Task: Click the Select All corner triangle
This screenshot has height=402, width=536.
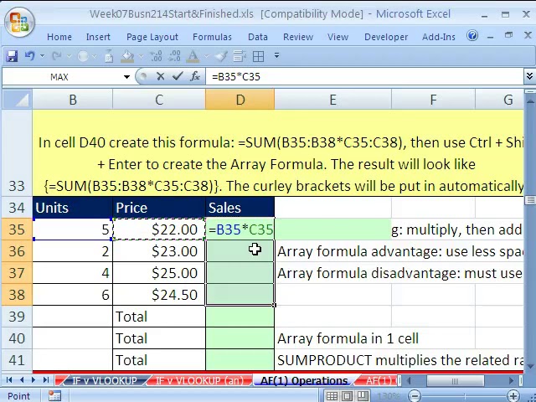Action: (x=17, y=100)
